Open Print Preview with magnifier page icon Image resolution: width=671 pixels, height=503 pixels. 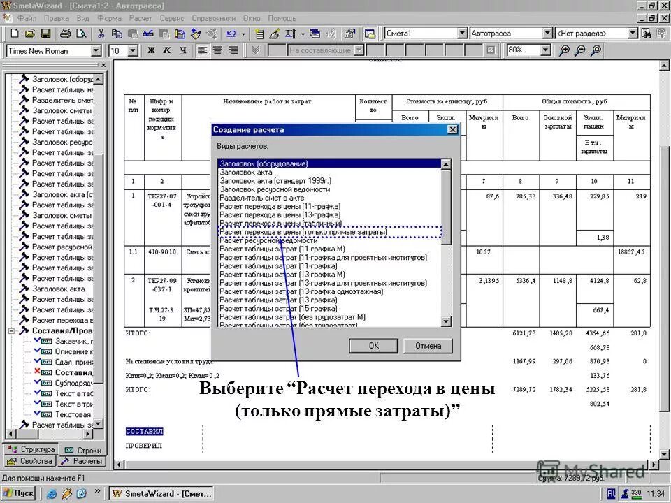81,34
